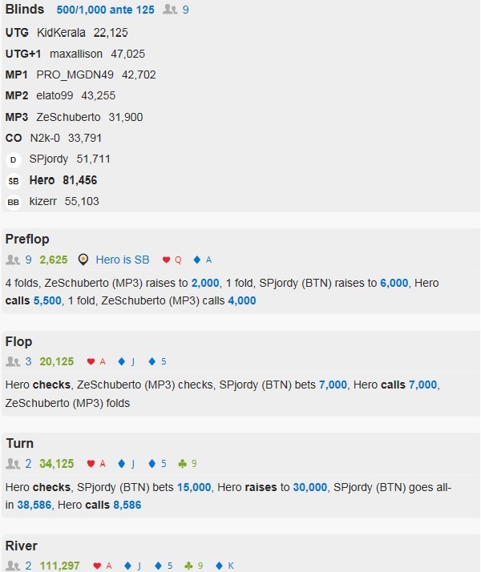Click the Queen of hearts hole card
The width and height of the screenshot is (481, 572).
coord(172,260)
